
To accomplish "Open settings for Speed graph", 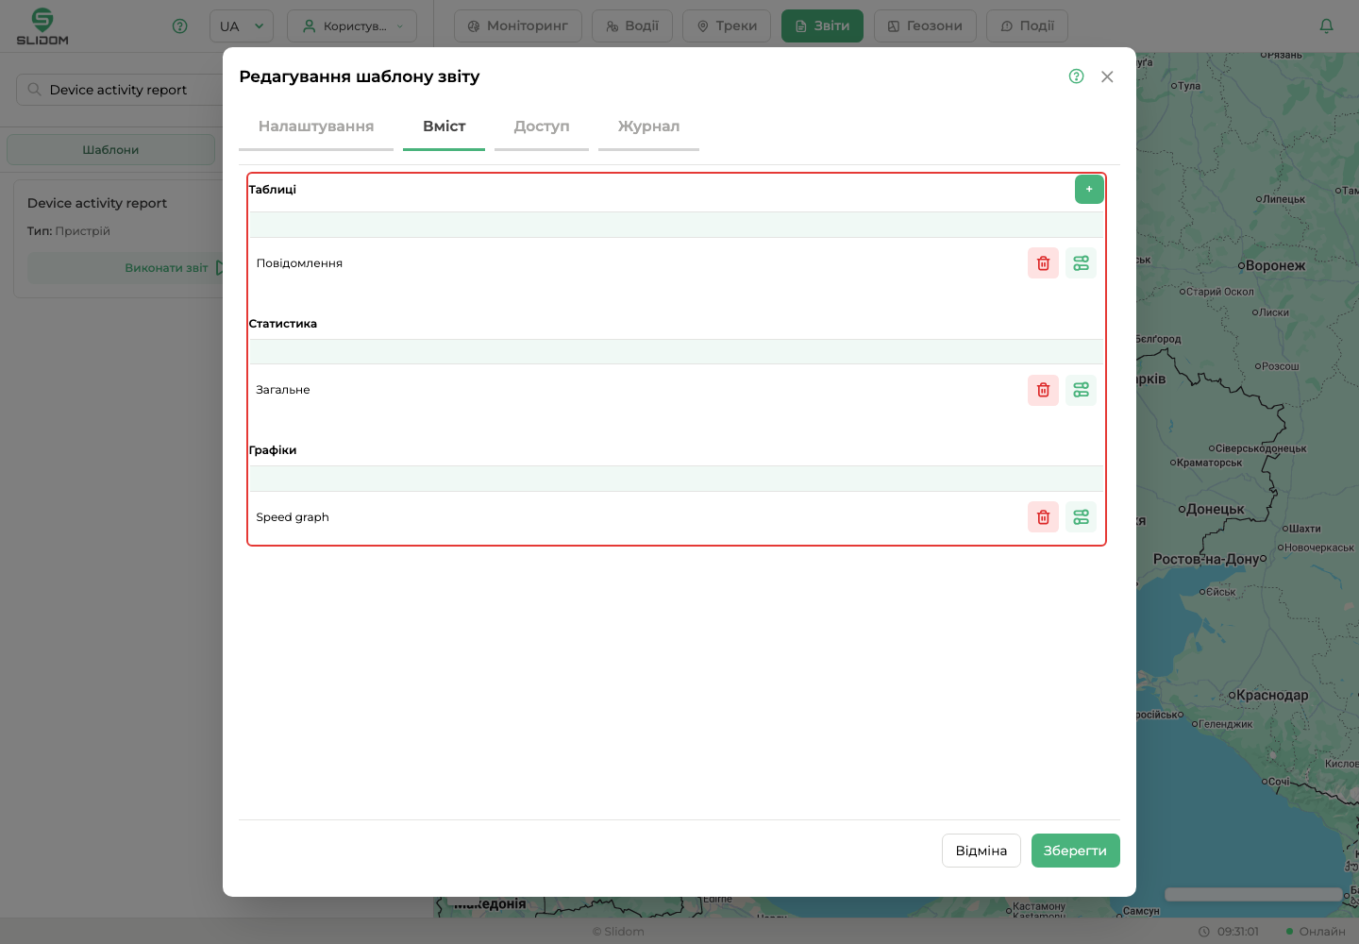I will [1081, 517].
